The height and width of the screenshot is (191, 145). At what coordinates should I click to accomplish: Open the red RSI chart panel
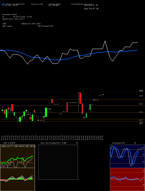[127, 179]
